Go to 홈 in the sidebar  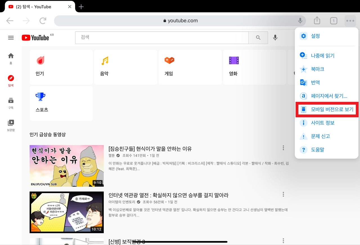click(11, 59)
